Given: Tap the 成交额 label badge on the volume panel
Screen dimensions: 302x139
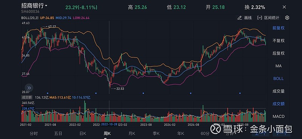Looking at the screenshot, I should pos(27,97).
